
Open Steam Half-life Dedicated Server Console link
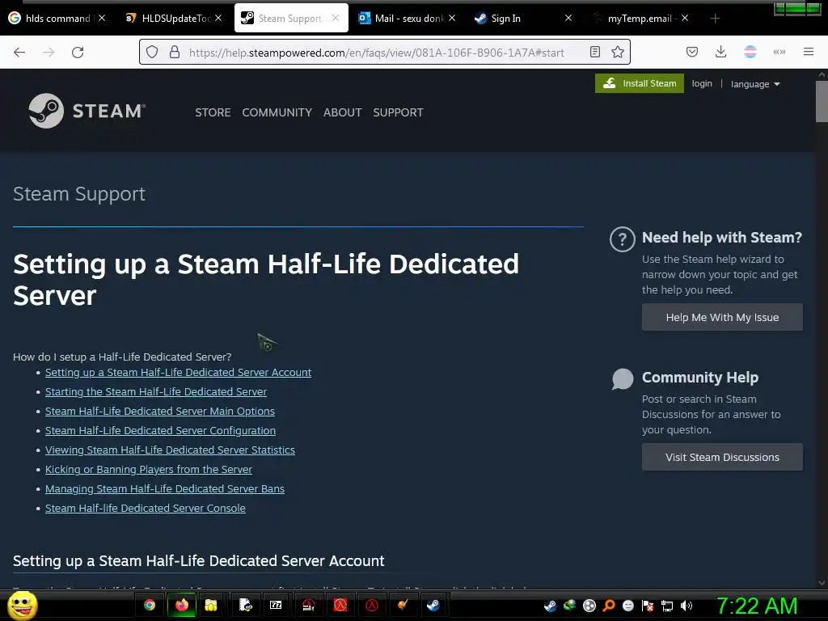(146, 508)
